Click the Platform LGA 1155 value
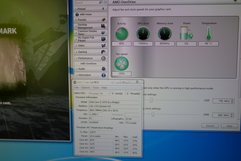This screenshot has width=241, height=161. tap(114, 106)
